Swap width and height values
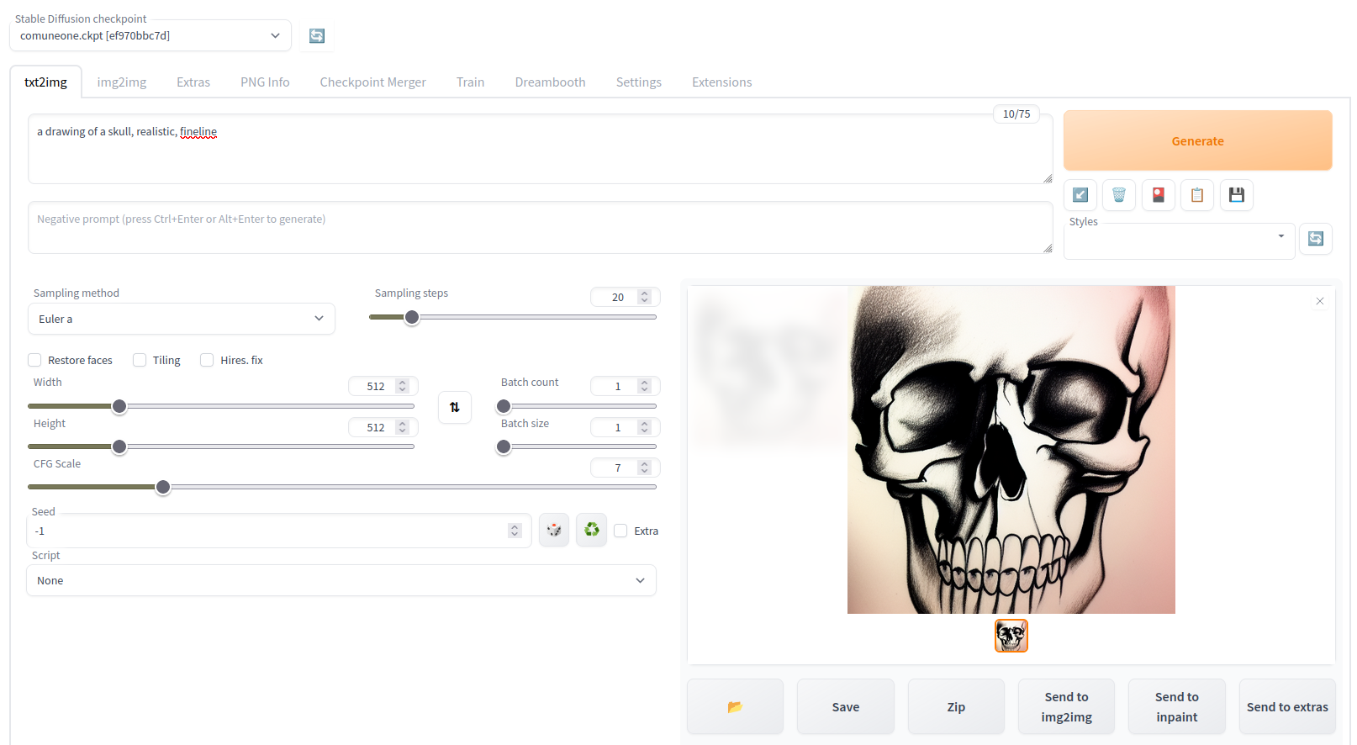Viewport: 1357px width, 745px height. [x=455, y=407]
